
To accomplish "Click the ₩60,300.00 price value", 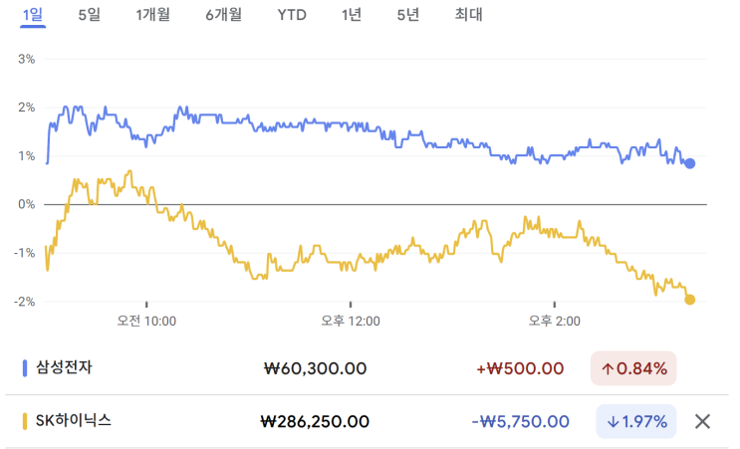I will pyautogui.click(x=315, y=368).
